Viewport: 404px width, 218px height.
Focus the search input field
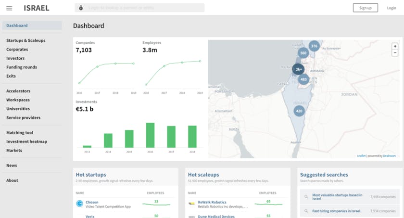tap(142, 8)
